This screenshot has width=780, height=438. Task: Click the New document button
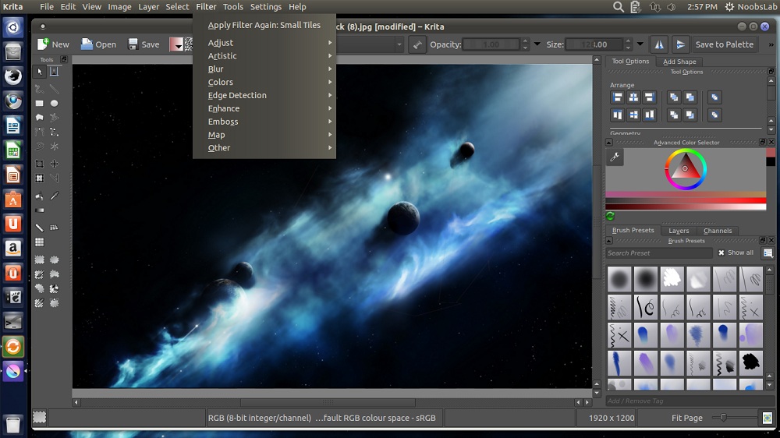point(53,44)
